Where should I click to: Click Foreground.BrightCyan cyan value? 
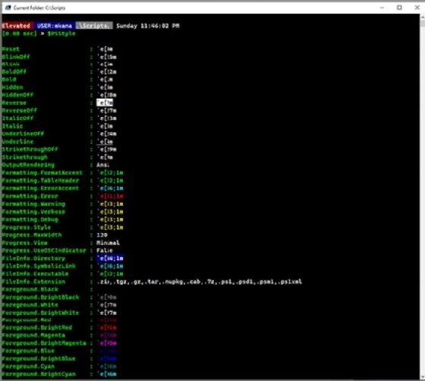click(107, 374)
